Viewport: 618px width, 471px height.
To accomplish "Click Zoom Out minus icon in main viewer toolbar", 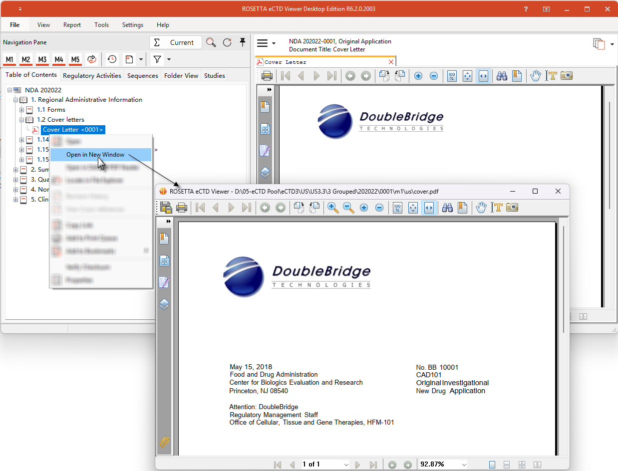I will (x=434, y=76).
